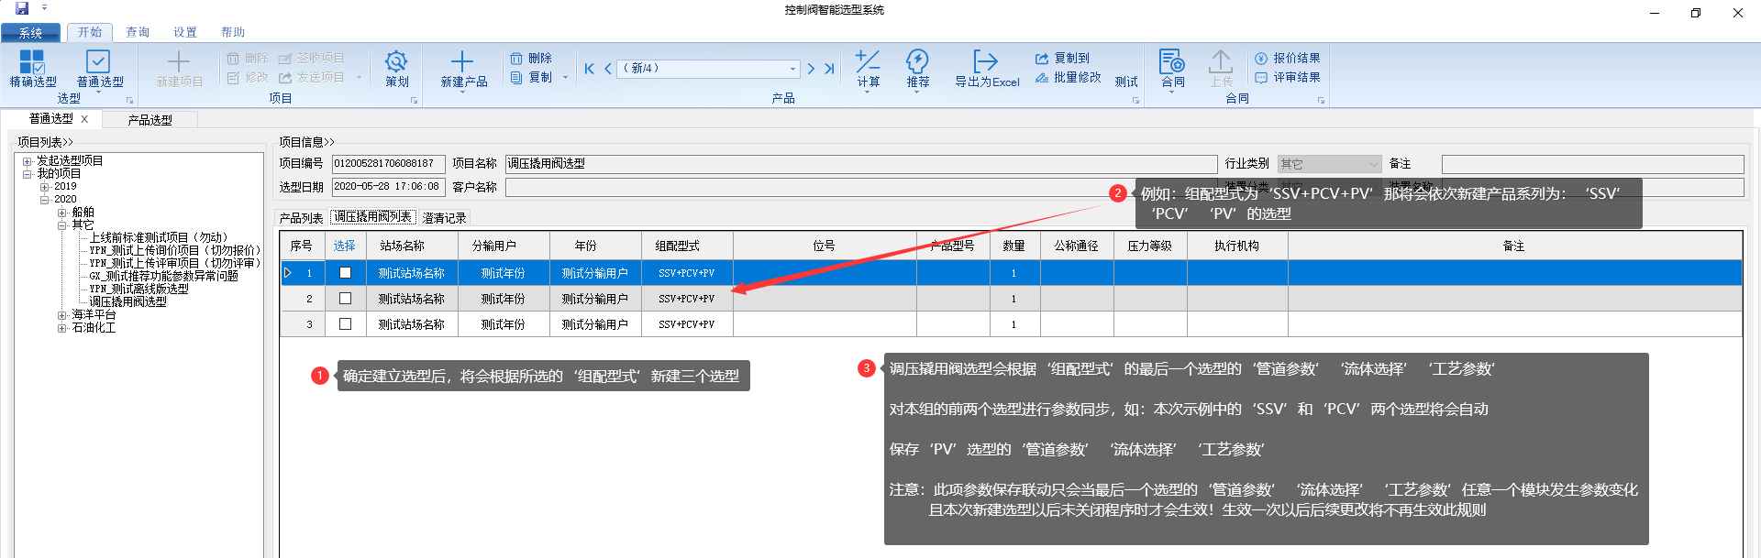
Task: Click the 新建产品 plus icon
Action: [462, 62]
